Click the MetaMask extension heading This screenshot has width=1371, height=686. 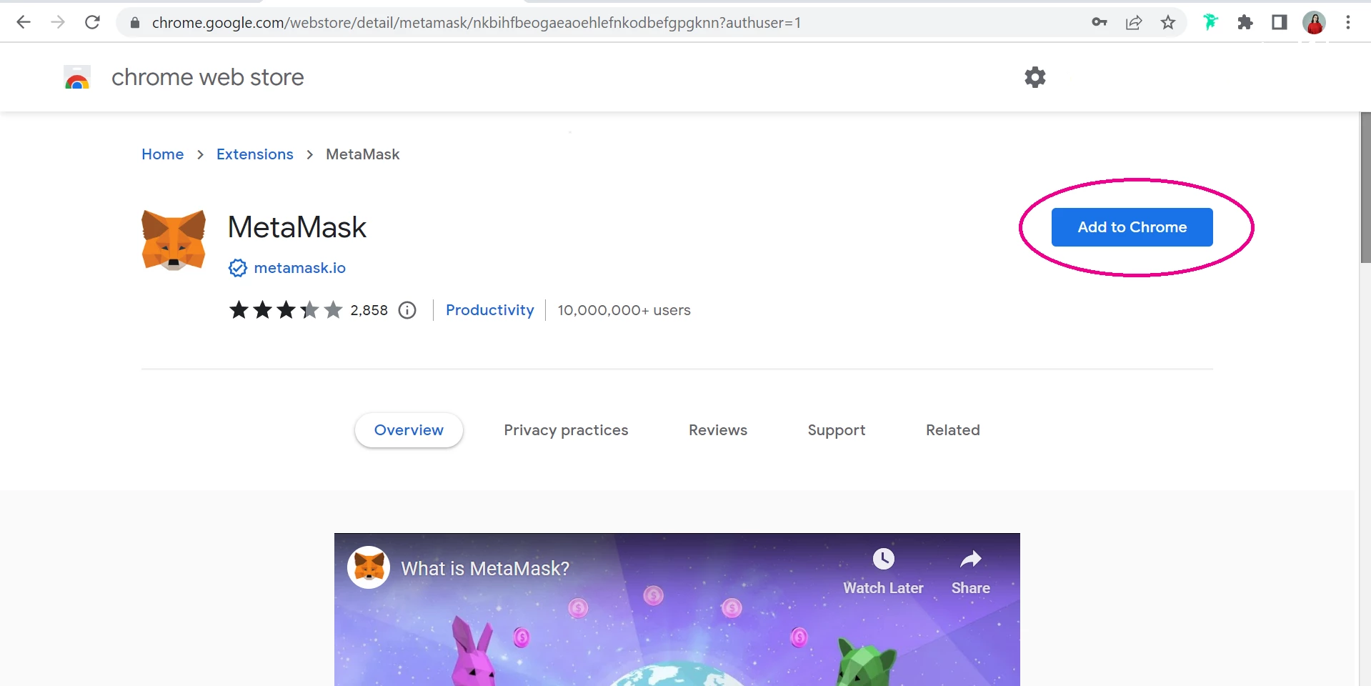(x=297, y=227)
